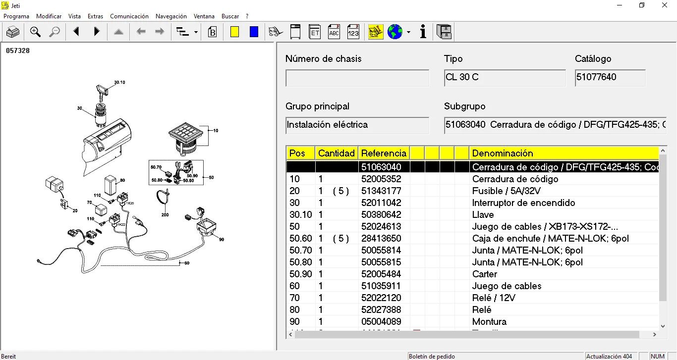
Task: Click the gray forward arrow icon
Action: pyautogui.click(x=160, y=32)
